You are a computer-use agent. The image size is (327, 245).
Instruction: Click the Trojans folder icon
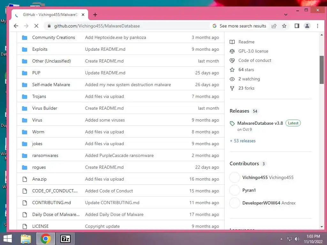25,96
